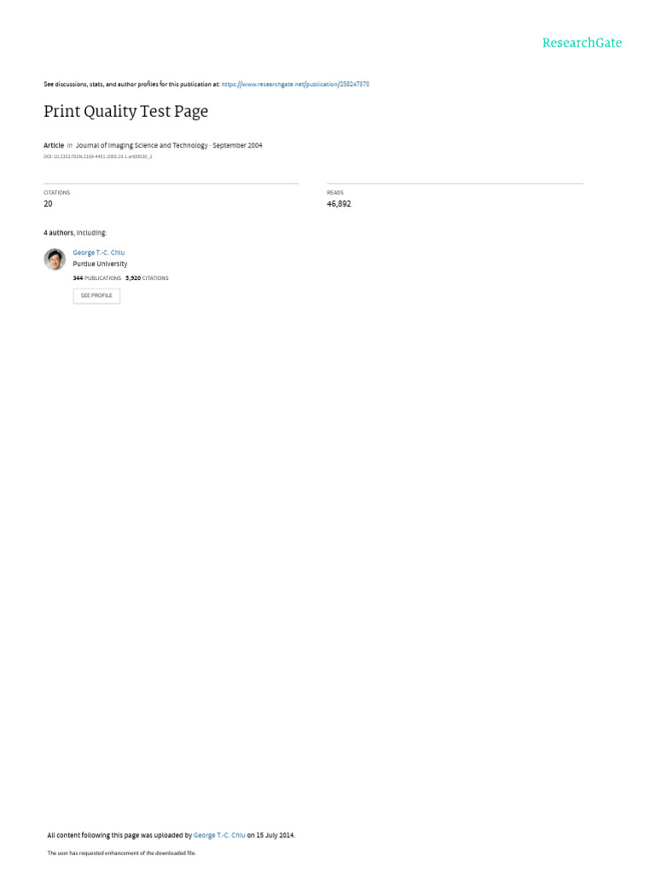Image resolution: width=655 pixels, height=874 pixels.
Task: Click the ResearchGate logo
Action: click(582, 43)
